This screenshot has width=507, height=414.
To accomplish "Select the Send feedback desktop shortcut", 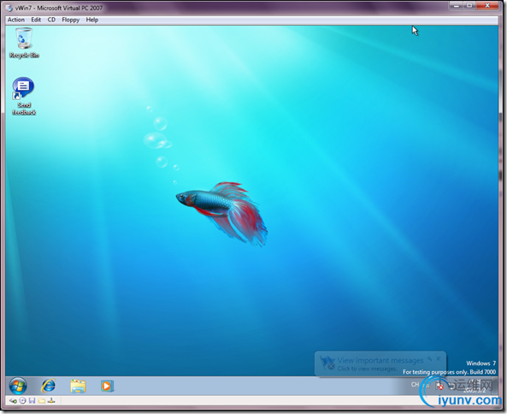I will tap(24, 96).
